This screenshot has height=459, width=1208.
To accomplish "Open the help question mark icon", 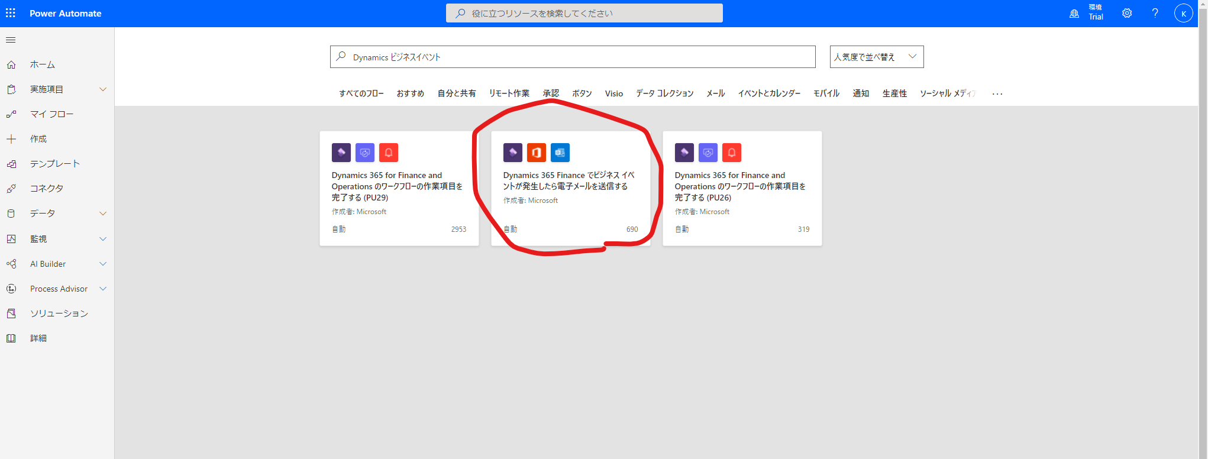I will (x=1155, y=13).
